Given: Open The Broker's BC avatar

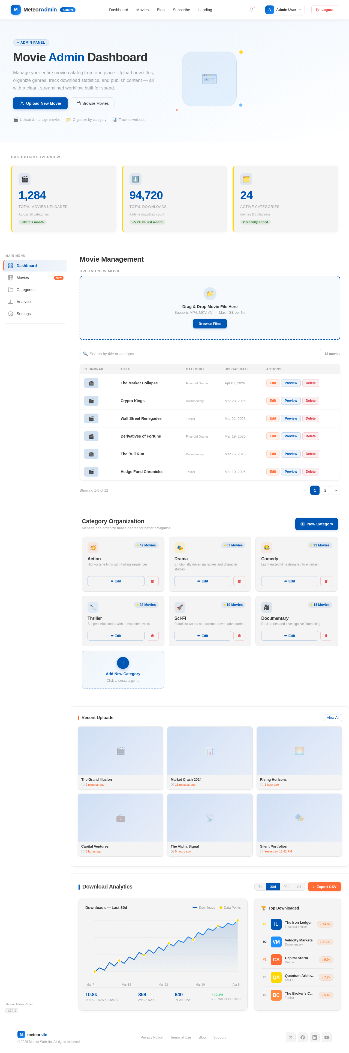Looking at the screenshot, I should point(276,995).
